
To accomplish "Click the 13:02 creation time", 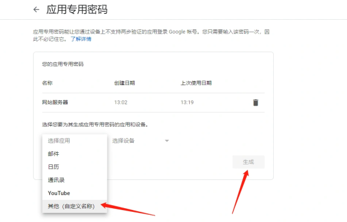I will (x=121, y=103).
